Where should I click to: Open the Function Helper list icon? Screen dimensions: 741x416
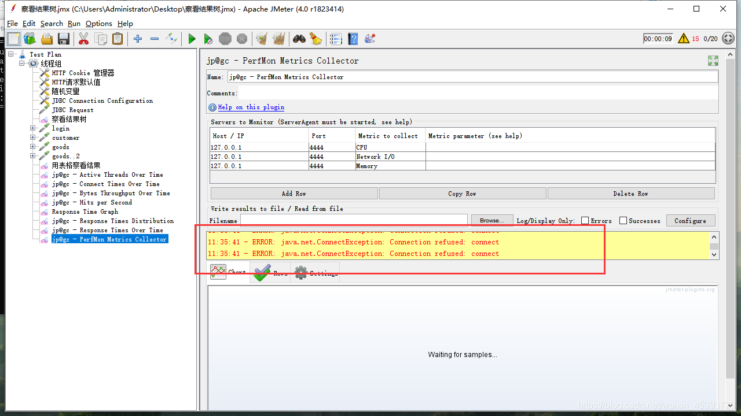(x=336, y=39)
